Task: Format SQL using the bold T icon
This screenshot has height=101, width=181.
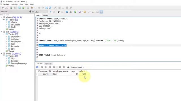Action: point(59,12)
